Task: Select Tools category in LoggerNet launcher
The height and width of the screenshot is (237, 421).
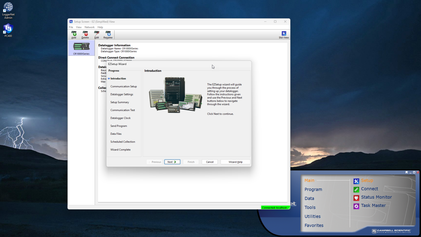Action: (x=310, y=208)
